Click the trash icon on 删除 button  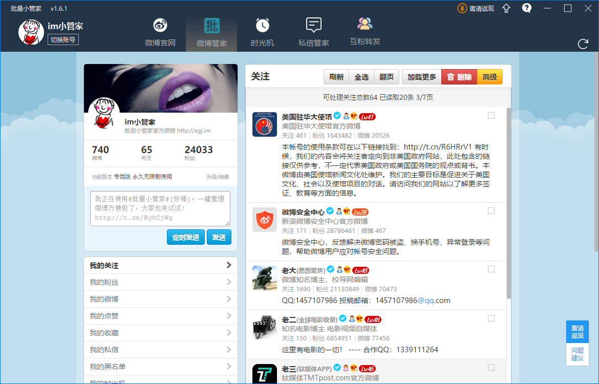[x=451, y=77]
